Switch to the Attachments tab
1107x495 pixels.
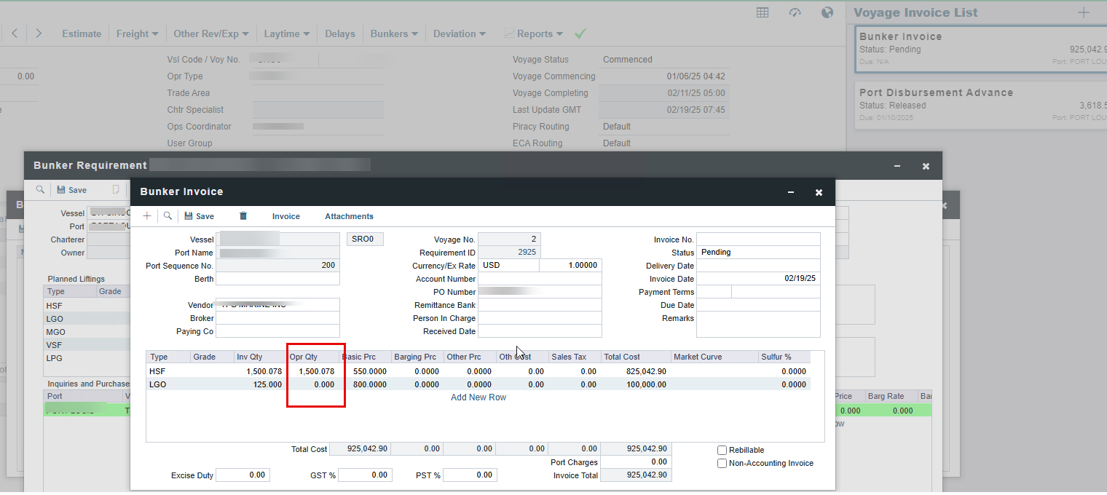(349, 216)
